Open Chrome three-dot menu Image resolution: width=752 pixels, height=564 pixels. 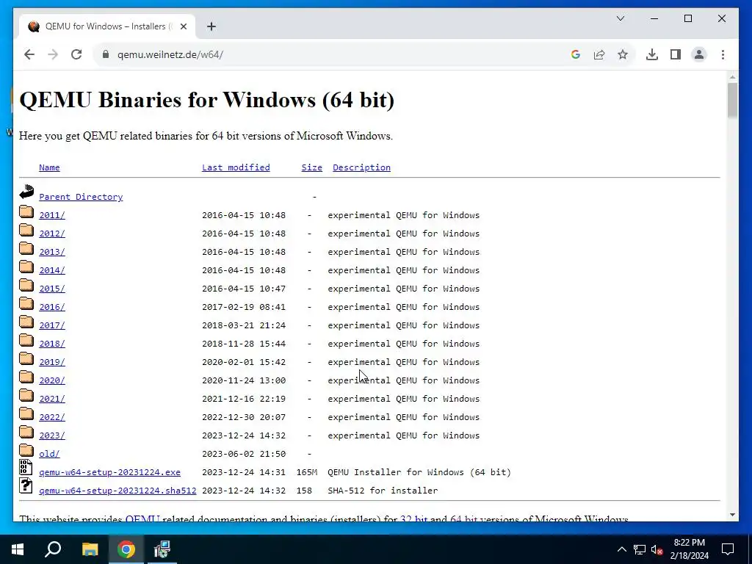723,54
